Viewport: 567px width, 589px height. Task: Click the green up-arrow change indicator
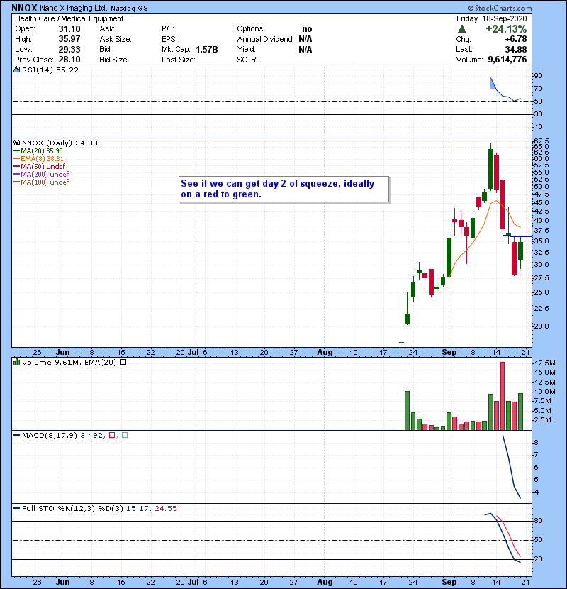pyautogui.click(x=461, y=28)
